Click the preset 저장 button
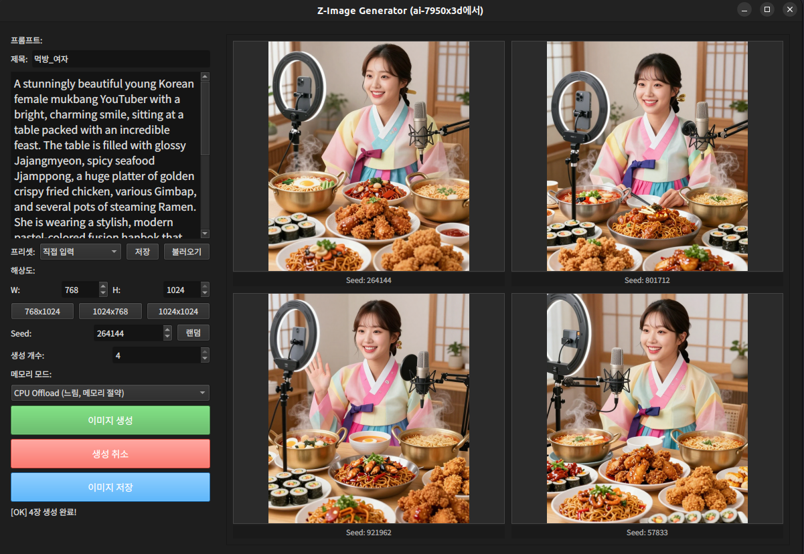Screen dimensions: 804x554 [x=142, y=252]
